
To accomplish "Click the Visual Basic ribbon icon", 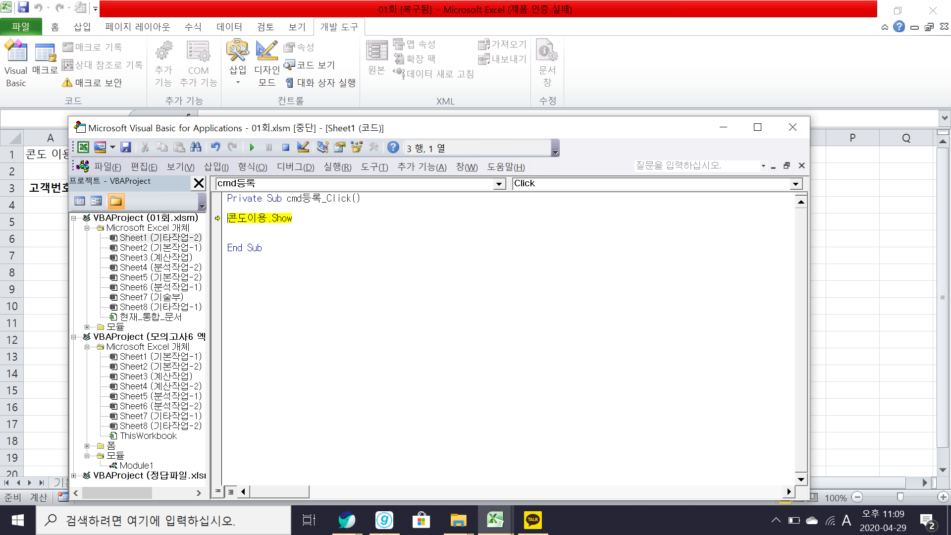I will [x=16, y=64].
